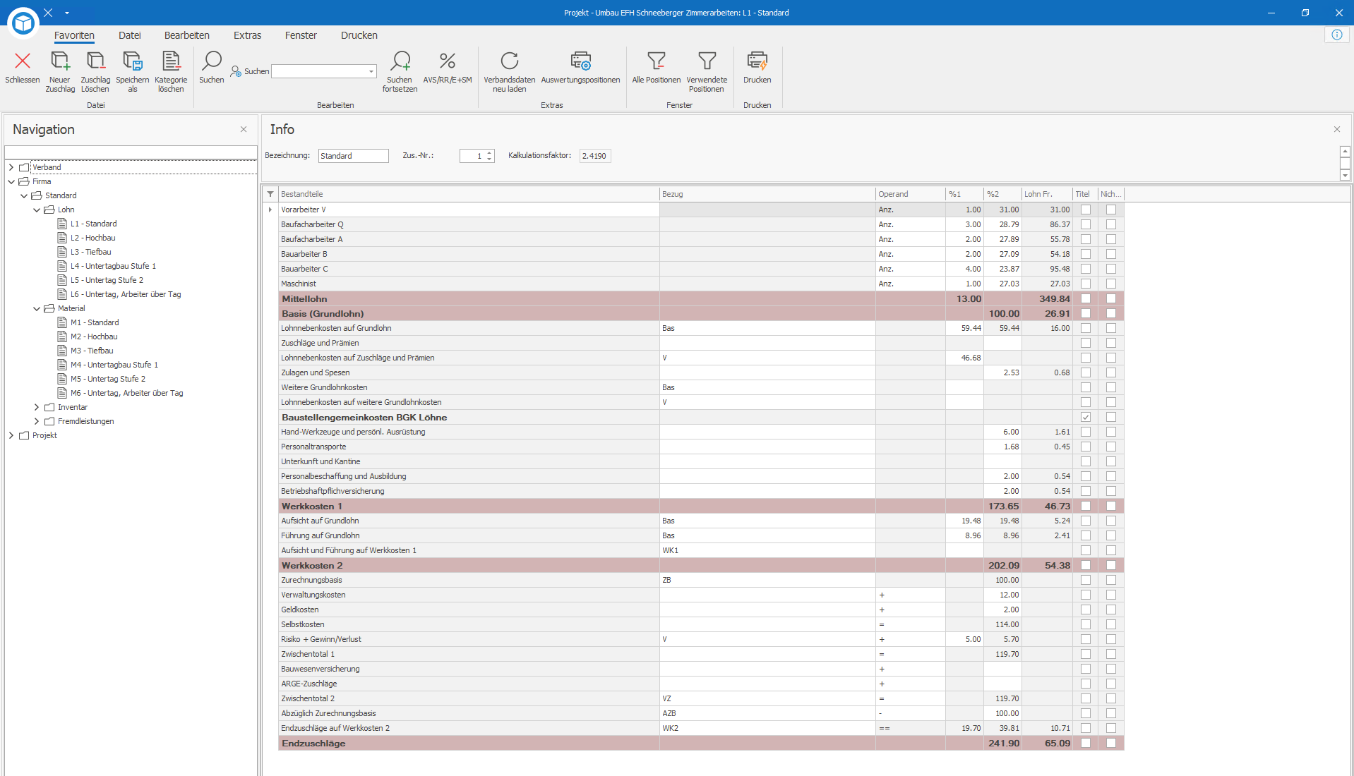Expand the Inventar tree folder
1354x776 pixels.
point(37,407)
